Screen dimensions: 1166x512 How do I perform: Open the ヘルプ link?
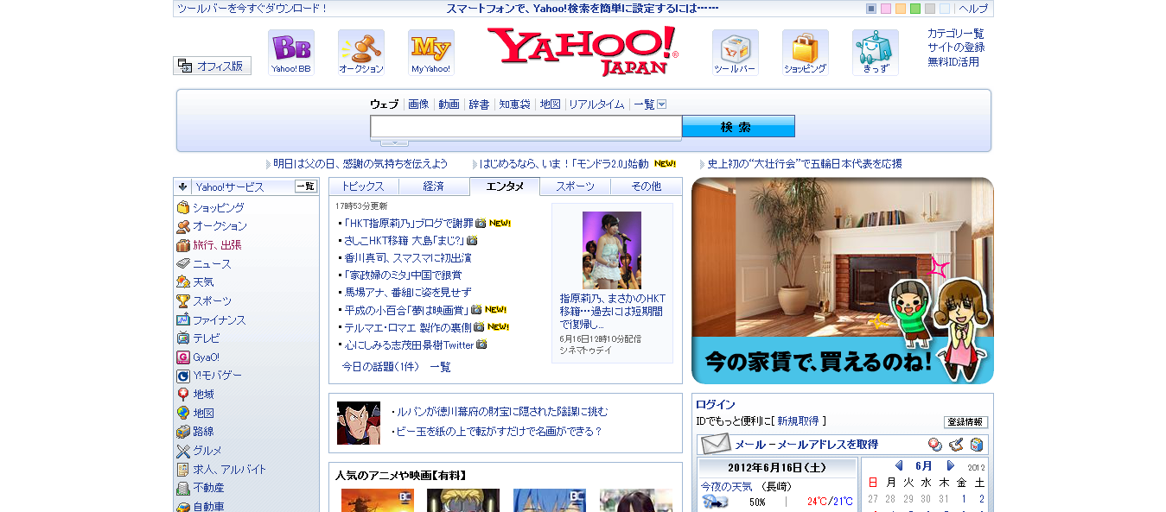coord(973,9)
